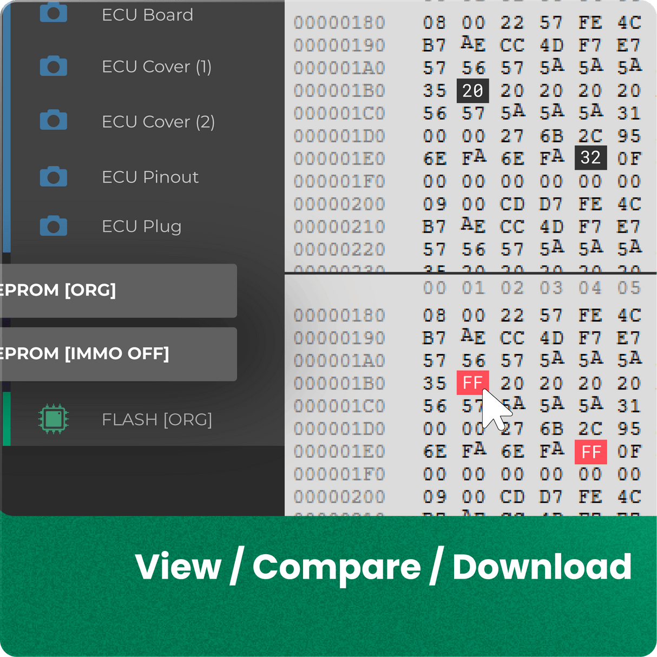Click the FLASH [ORG] chip icon
Viewport: 657px width, 657px height.
coord(55,419)
